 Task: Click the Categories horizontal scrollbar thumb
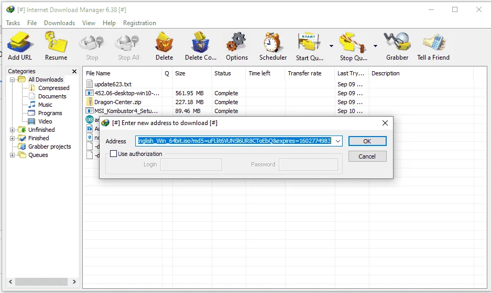(41, 281)
